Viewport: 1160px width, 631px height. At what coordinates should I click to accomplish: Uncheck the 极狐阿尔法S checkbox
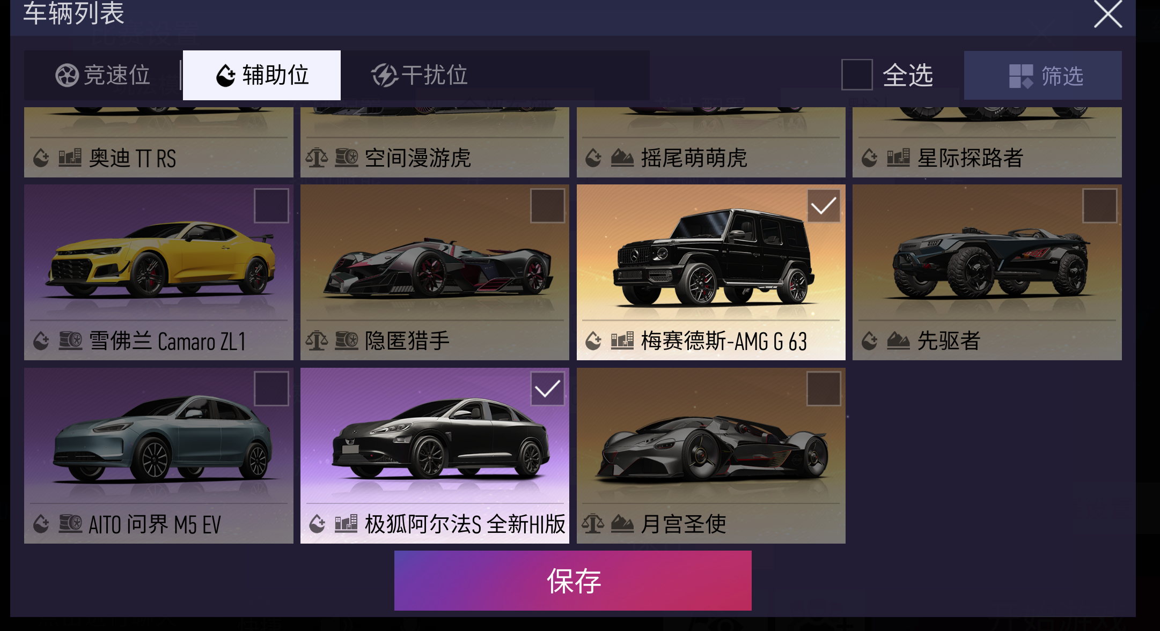pyautogui.click(x=547, y=389)
